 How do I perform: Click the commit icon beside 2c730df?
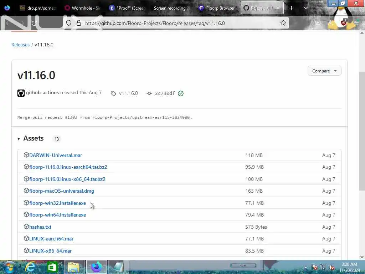(149, 93)
